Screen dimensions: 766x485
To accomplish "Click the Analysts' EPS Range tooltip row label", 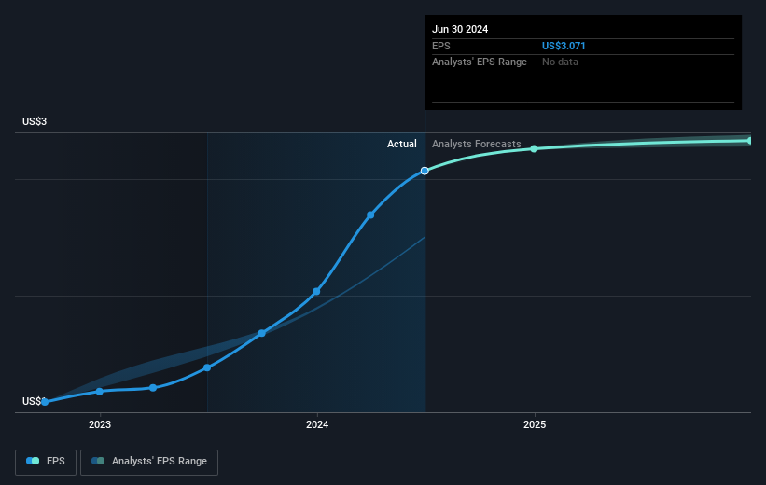I will 480,62.
